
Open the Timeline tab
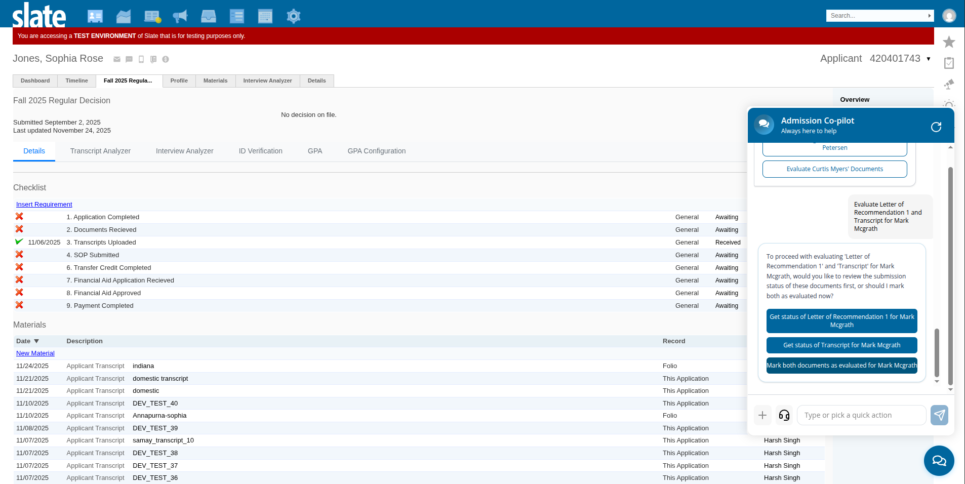pyautogui.click(x=76, y=80)
